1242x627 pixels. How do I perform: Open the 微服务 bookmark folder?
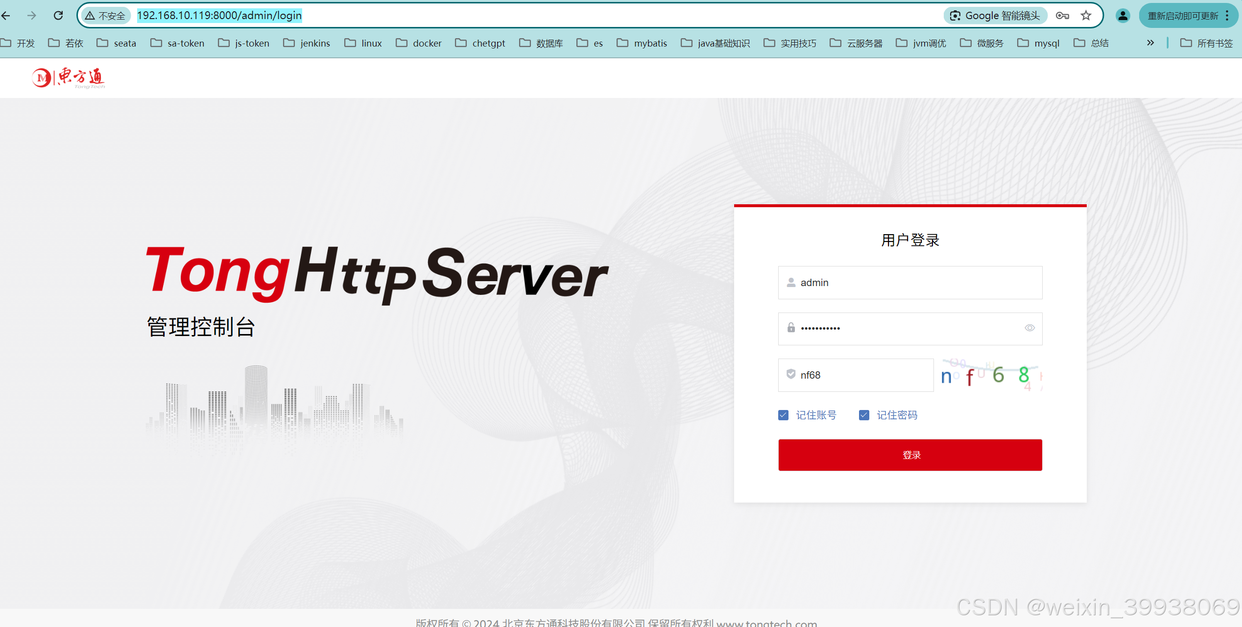tap(982, 43)
